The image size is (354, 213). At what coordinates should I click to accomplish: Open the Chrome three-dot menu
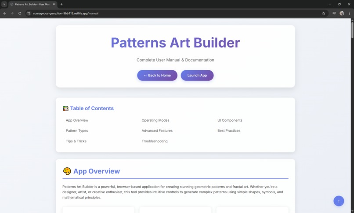349,13
